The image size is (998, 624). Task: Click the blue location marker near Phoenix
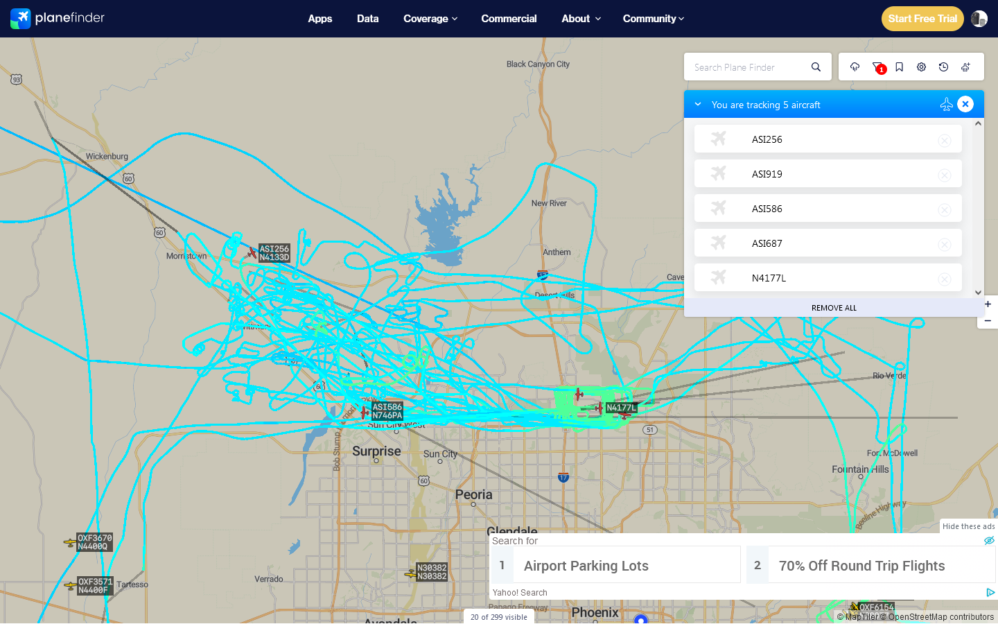pos(641,619)
